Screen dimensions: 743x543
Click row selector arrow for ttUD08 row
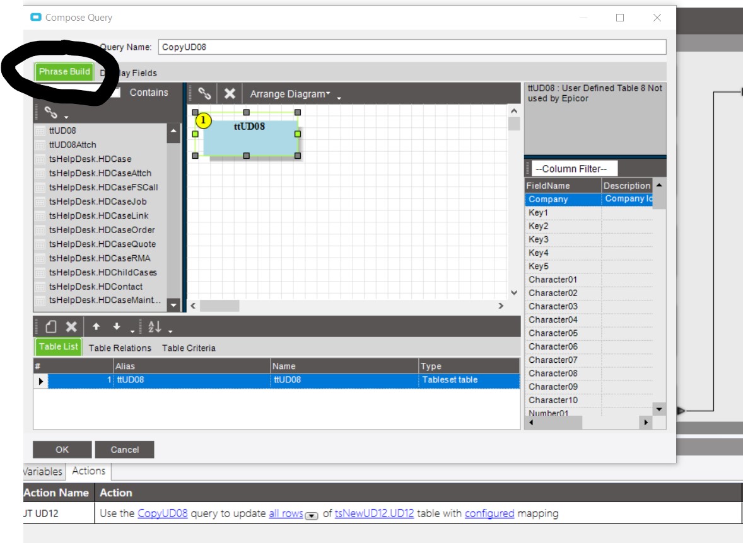41,380
